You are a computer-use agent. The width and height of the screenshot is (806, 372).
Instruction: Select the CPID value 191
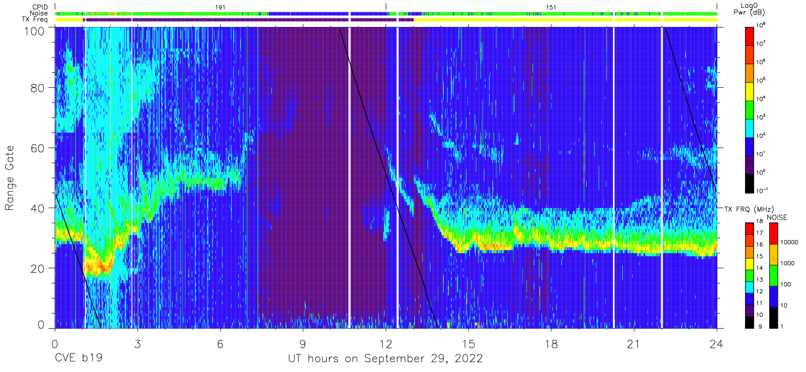(221, 7)
